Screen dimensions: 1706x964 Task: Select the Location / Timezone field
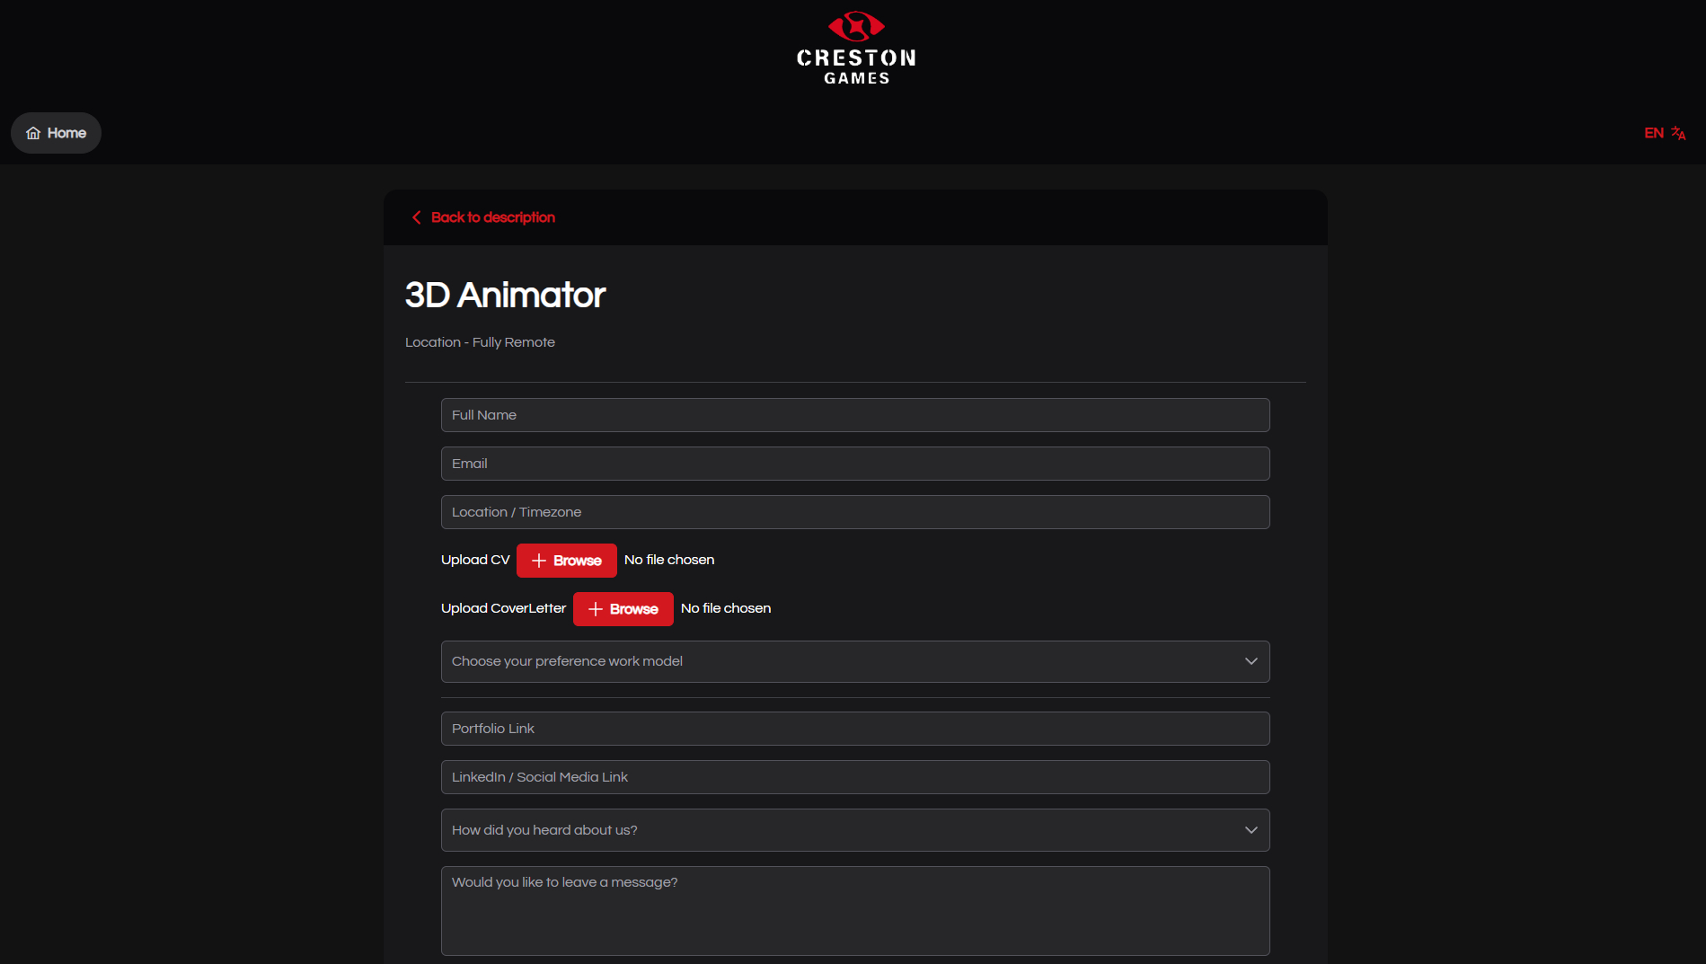coord(855,512)
